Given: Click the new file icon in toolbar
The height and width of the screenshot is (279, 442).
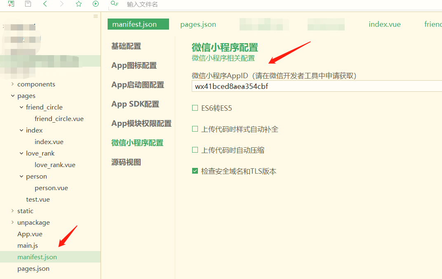Looking at the screenshot, I should [x=11, y=4].
